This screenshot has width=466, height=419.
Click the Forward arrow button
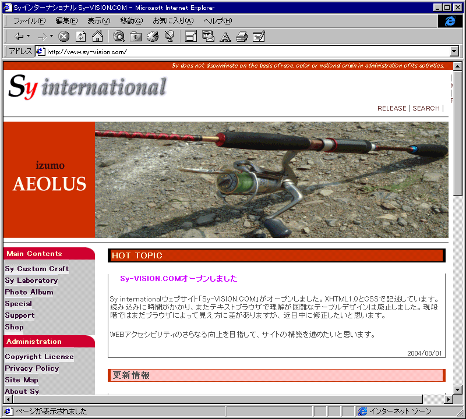(x=42, y=37)
